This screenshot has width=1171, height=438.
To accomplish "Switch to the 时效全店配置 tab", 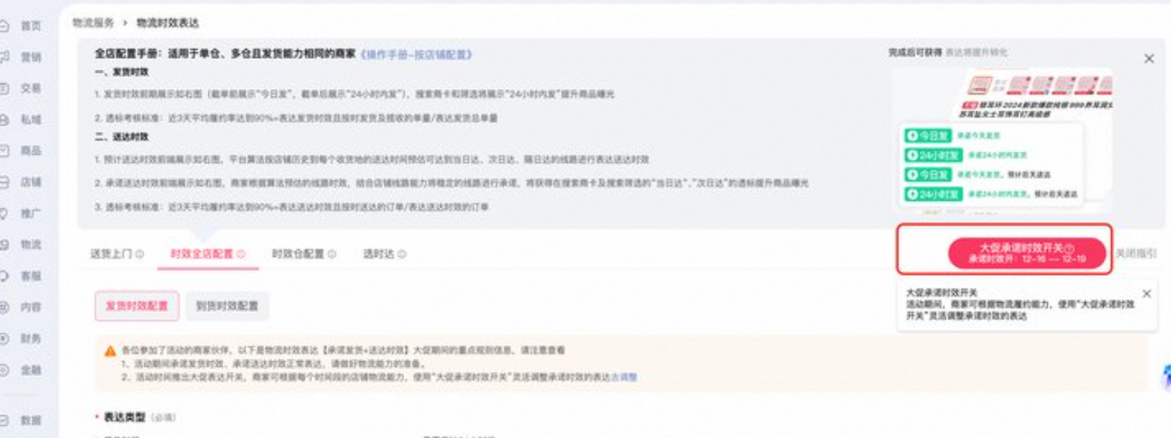I will click(202, 254).
